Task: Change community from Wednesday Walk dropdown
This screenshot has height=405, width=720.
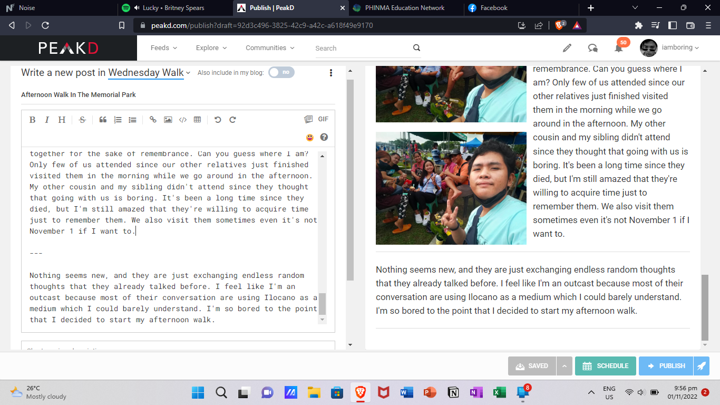Action: [149, 73]
